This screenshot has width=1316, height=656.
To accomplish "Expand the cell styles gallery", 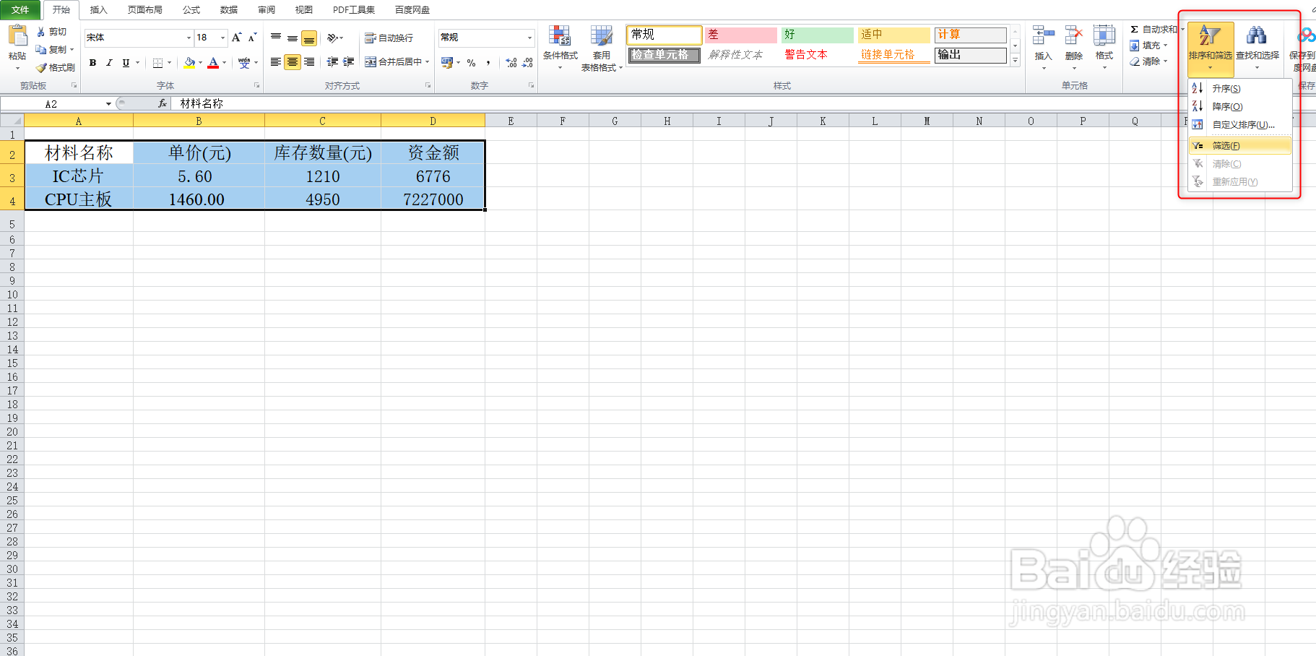I will coord(1015,61).
